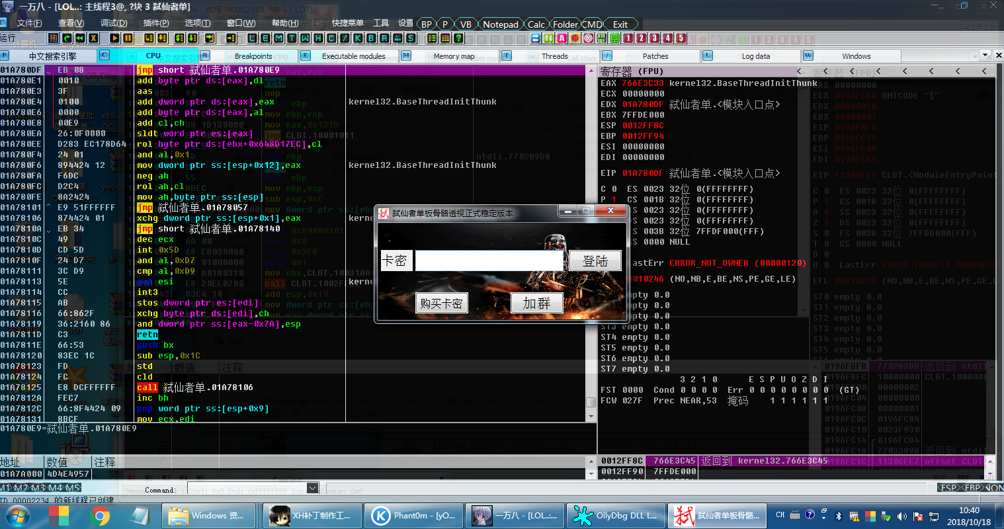
Task: Click the Trace into toolbar icon
Action: [179, 38]
